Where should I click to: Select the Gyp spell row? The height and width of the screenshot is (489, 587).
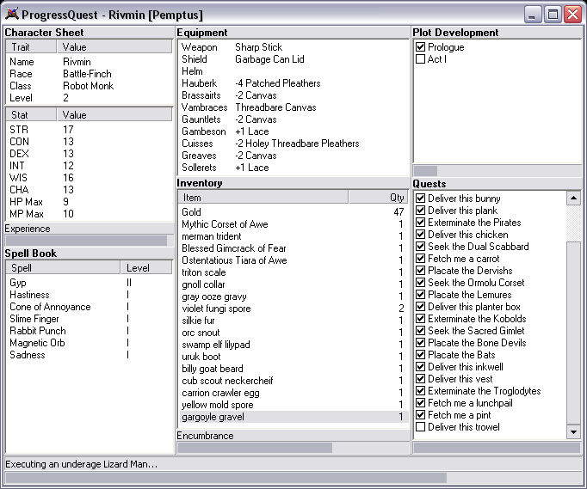pyautogui.click(x=90, y=283)
